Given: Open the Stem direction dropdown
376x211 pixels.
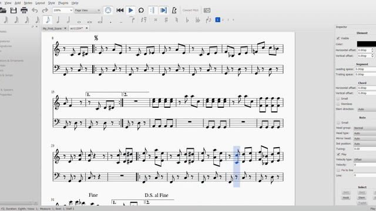Looking at the screenshot, I should (x=367, y=109).
